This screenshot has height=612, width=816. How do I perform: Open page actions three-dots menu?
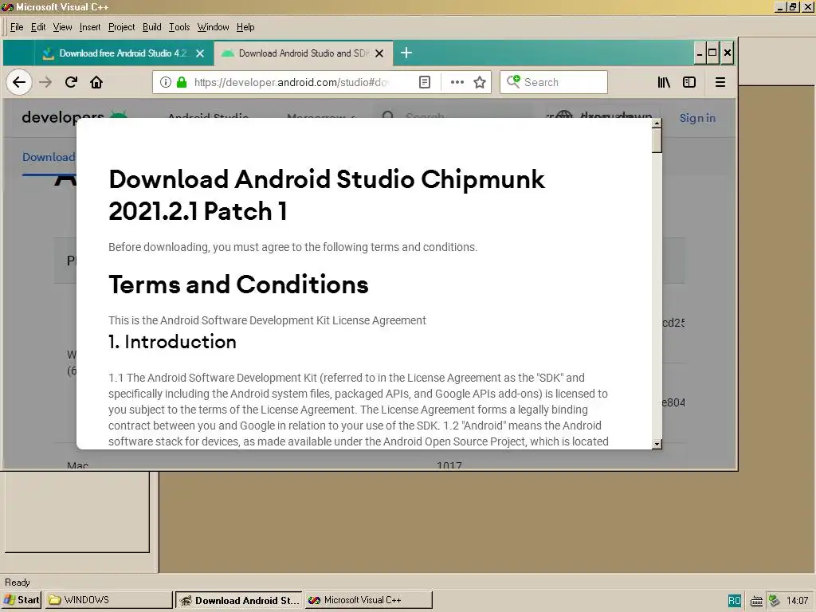tap(457, 82)
